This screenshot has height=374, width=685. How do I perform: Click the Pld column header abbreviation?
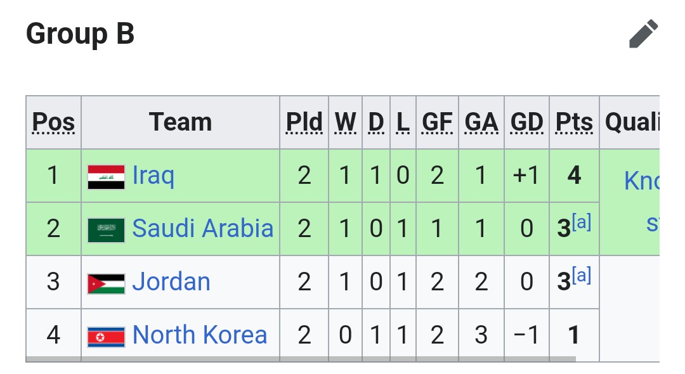pyautogui.click(x=304, y=122)
